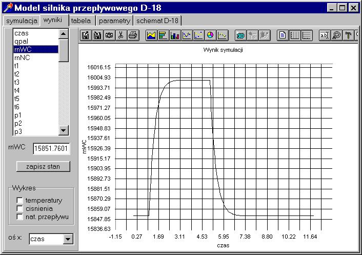
Task: Select t2 in the variable list
Action: [x=36, y=74]
